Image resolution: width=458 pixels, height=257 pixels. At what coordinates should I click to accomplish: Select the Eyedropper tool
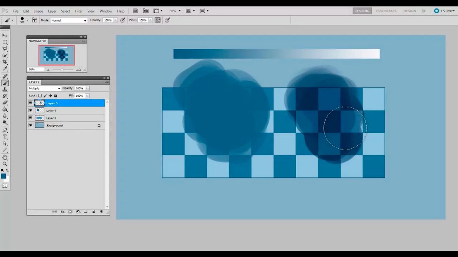(5, 69)
